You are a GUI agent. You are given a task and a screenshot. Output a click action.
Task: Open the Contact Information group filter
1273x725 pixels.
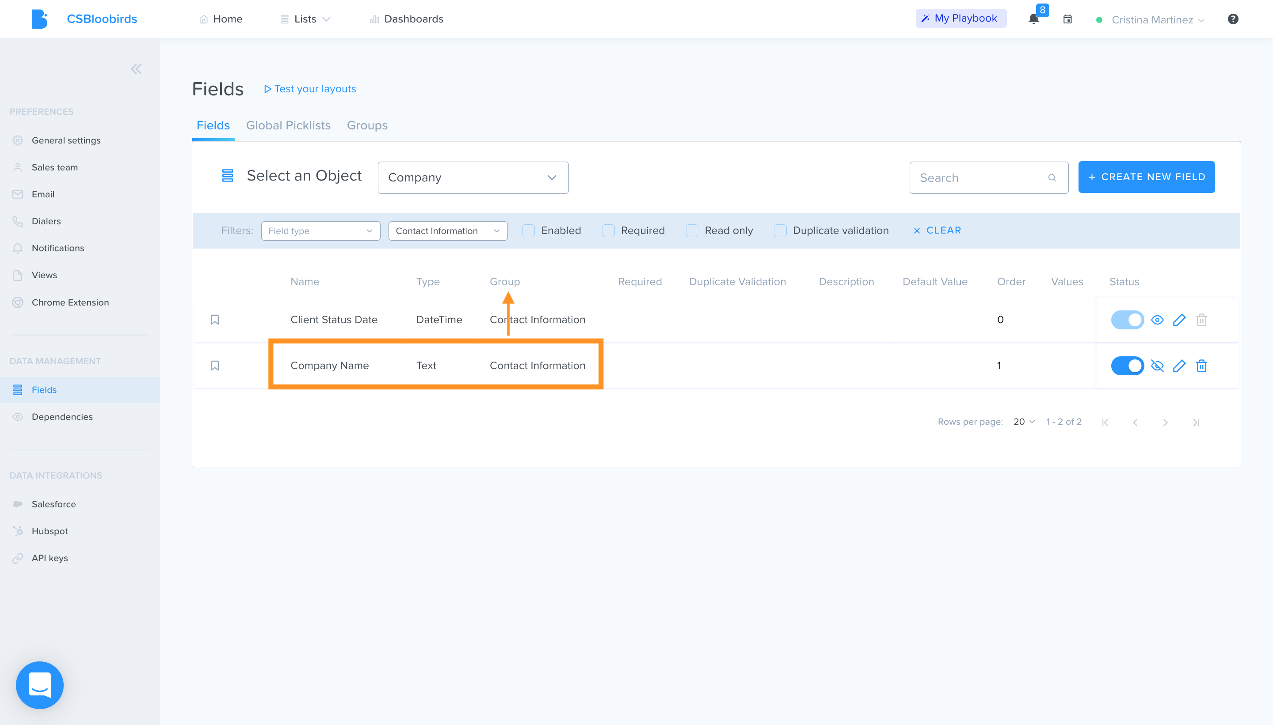[x=448, y=230]
